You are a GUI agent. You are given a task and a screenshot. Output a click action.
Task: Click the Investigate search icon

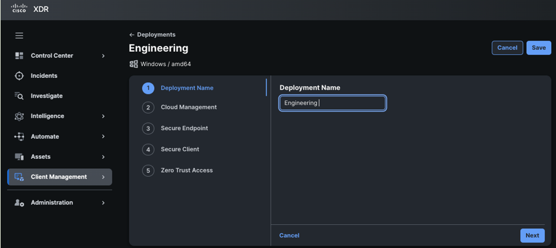[19, 96]
